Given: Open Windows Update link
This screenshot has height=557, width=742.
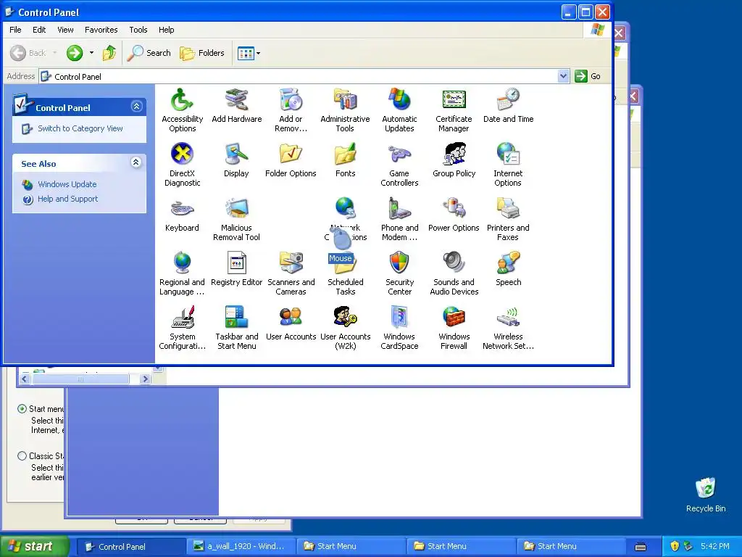Looking at the screenshot, I should point(67,184).
